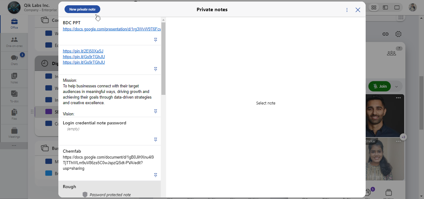Open the Files sidebar icon
Viewport: 424px width, 199px height.
point(14,114)
